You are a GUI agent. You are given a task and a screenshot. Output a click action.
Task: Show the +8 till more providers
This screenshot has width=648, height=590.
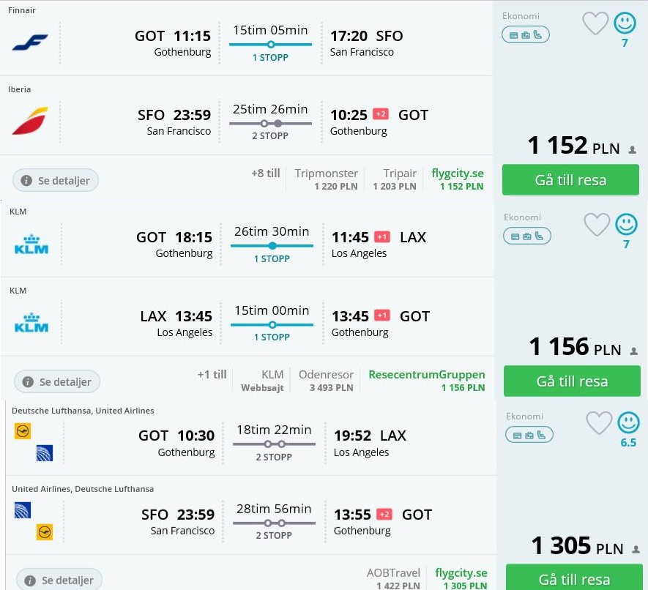(265, 173)
